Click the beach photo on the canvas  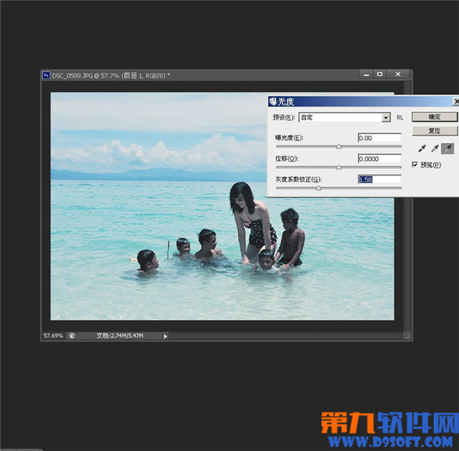222,206
